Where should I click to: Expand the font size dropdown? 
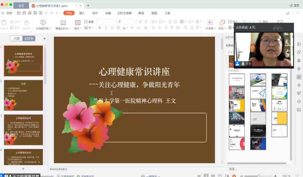click(136, 22)
